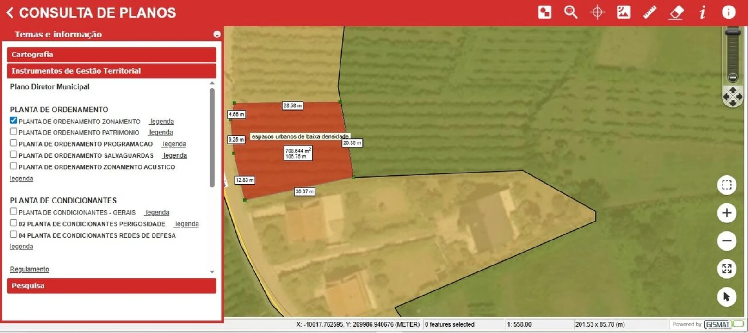Open Instrumentos de Gestão Territorial section

pyautogui.click(x=111, y=71)
